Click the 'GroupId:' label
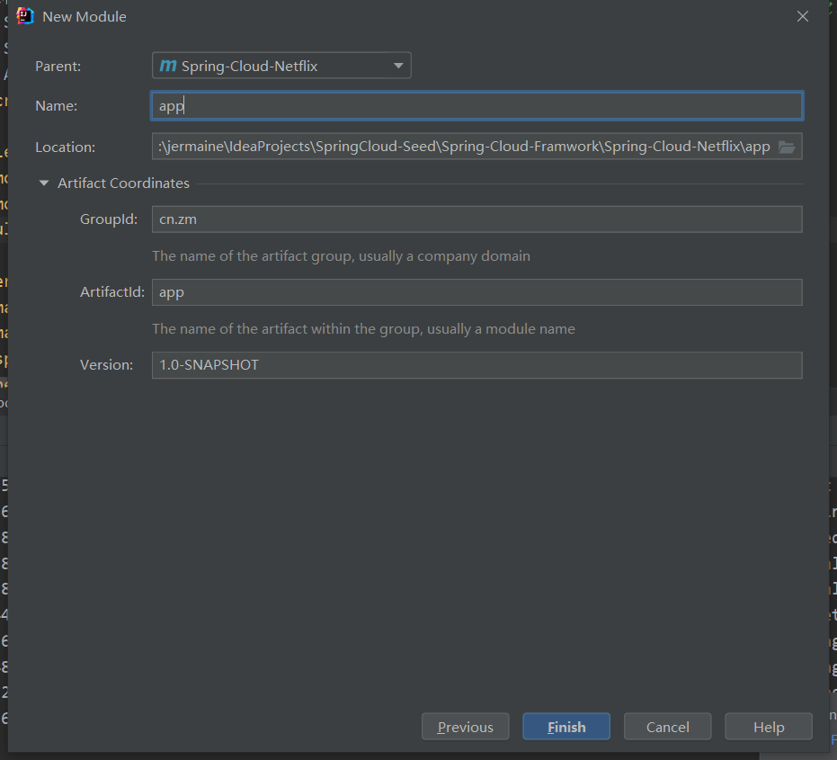837x760 pixels. (109, 219)
